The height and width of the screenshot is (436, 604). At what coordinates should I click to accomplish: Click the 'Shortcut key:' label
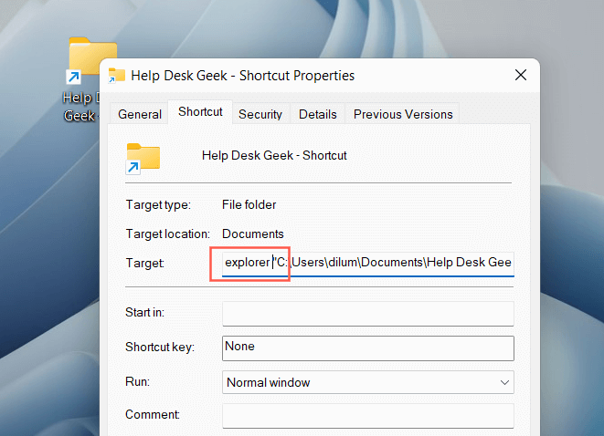(x=160, y=347)
